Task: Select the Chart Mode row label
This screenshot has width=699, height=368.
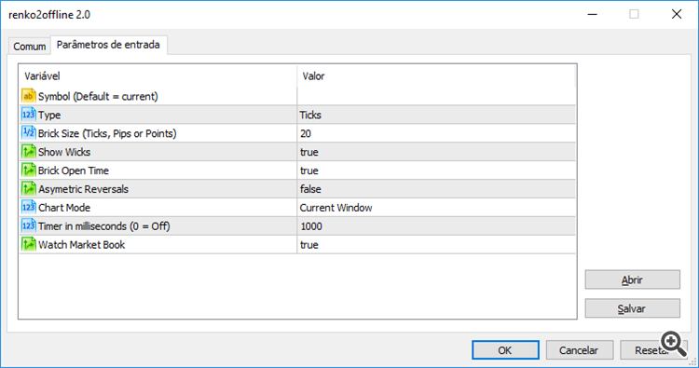Action: click(x=64, y=208)
